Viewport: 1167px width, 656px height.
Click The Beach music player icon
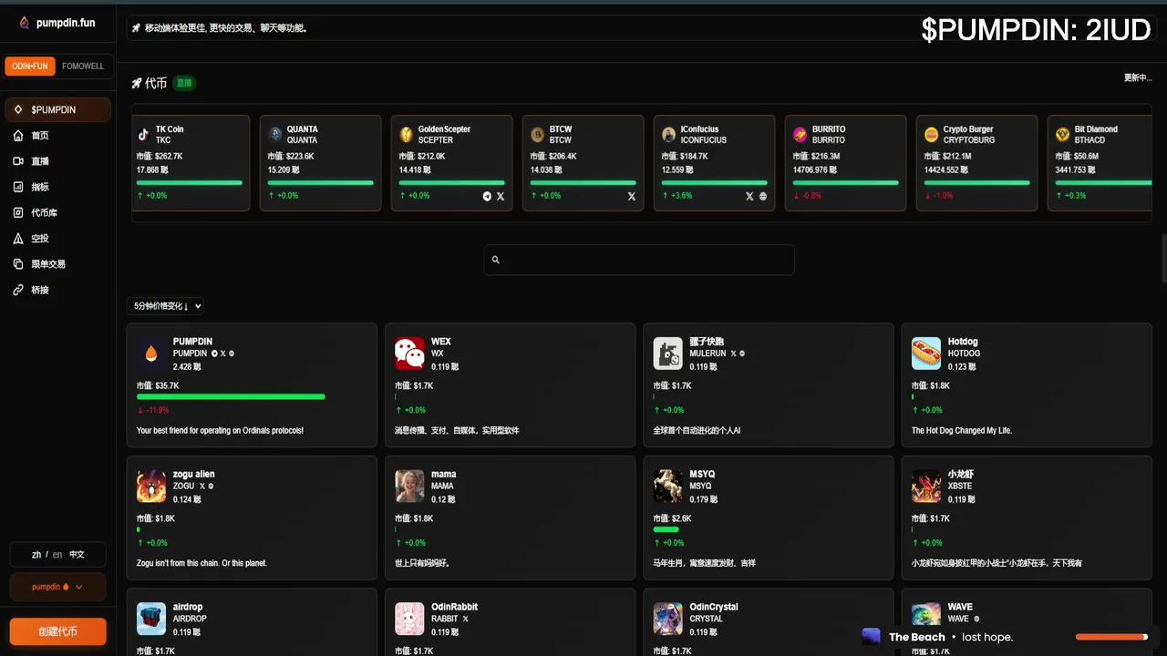point(872,637)
